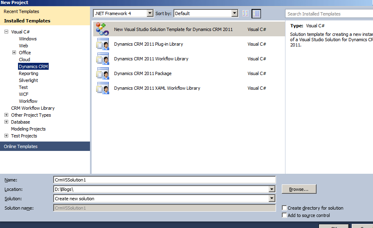The width and height of the screenshot is (373, 228).
Task: Select Dynamics CRM category
Action: tap(33, 66)
